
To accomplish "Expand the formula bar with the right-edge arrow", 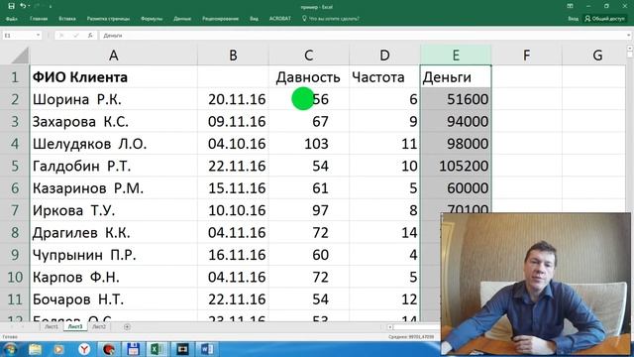I will (629, 36).
